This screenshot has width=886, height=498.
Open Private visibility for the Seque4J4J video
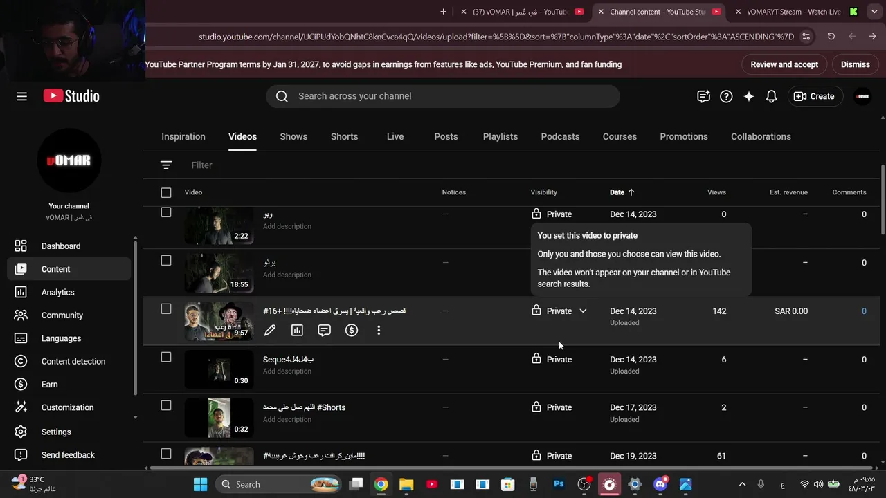click(552, 360)
